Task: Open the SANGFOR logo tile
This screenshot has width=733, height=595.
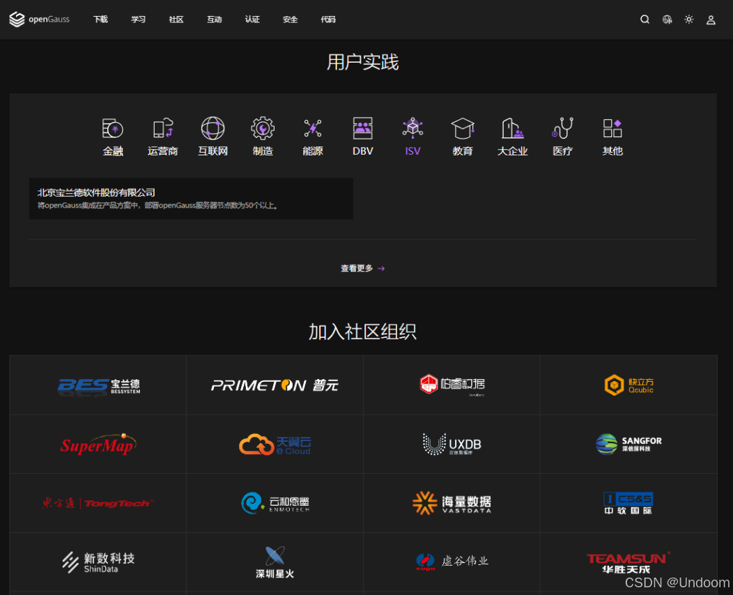Action: click(x=628, y=444)
